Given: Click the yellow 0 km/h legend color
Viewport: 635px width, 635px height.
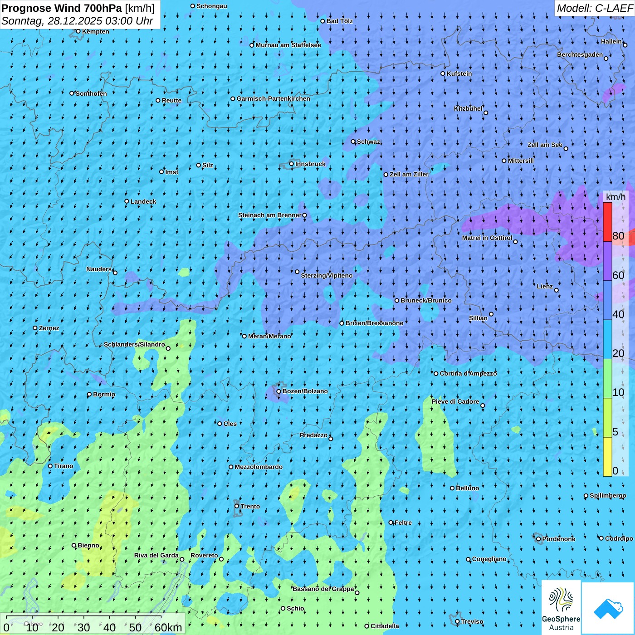Looking at the screenshot, I should [607, 457].
